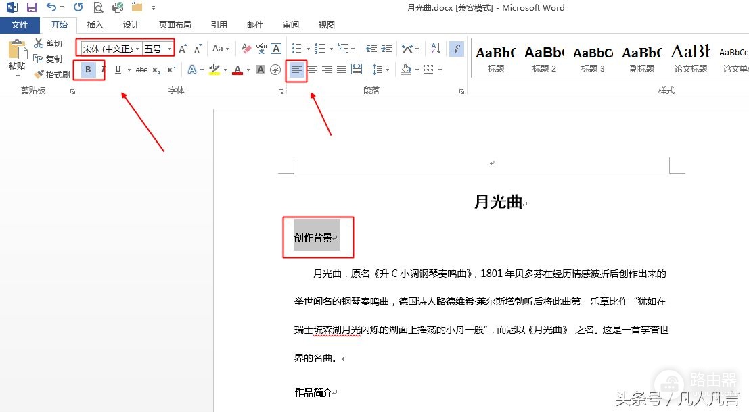749x412 pixels.
Task: Apply distributed alignment
Action: tap(357, 70)
